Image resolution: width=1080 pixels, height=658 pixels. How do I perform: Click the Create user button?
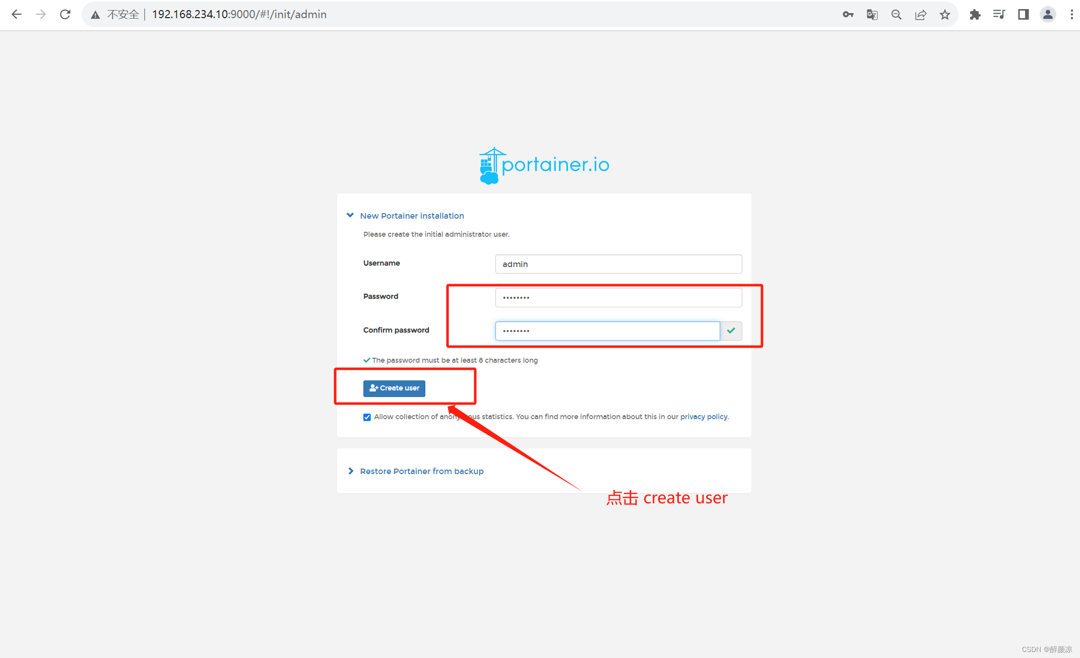395,387
